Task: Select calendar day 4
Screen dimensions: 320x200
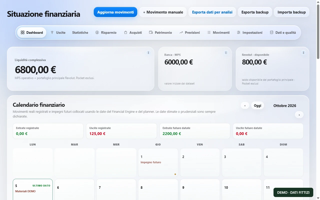Action: tap(283, 162)
